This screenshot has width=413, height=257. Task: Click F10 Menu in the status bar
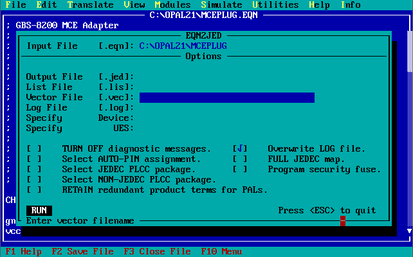click(x=221, y=252)
